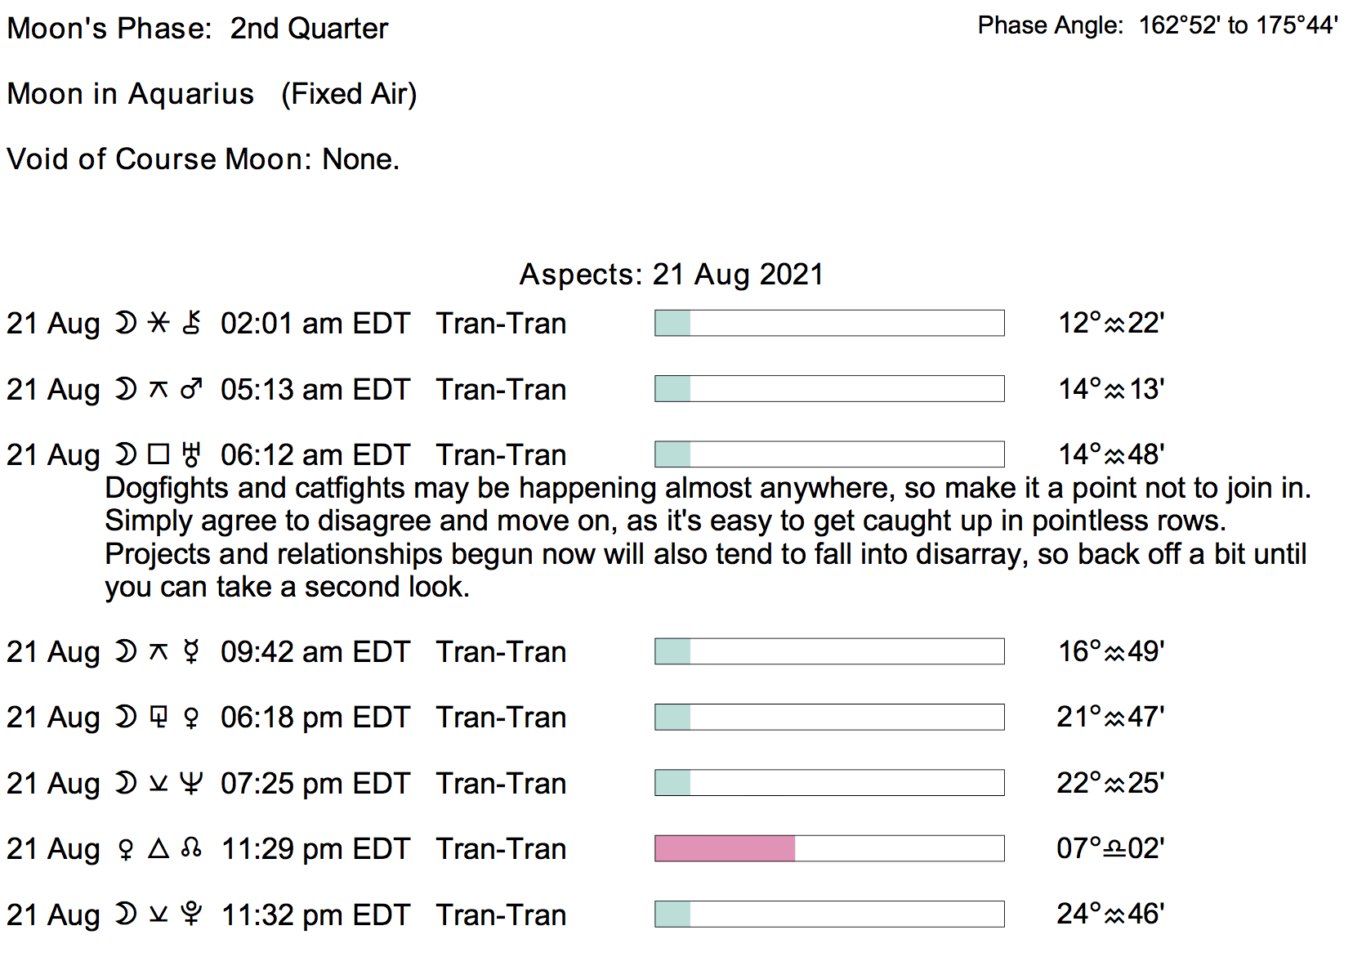Click the Aspects: 21 Aug 2021 heading
The width and height of the screenshot is (1353, 966).
(671, 275)
